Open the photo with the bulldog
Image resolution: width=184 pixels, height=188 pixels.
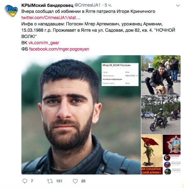click(161, 75)
